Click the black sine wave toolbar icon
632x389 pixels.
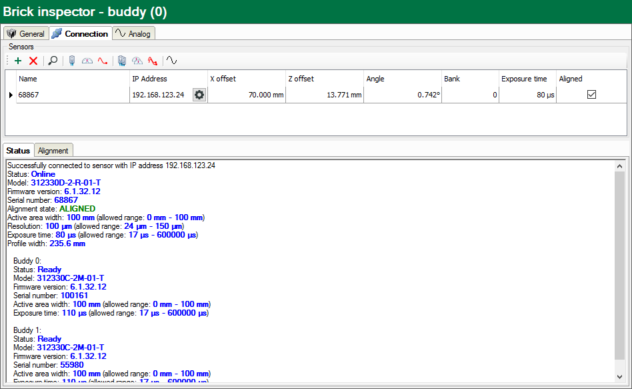pos(172,61)
